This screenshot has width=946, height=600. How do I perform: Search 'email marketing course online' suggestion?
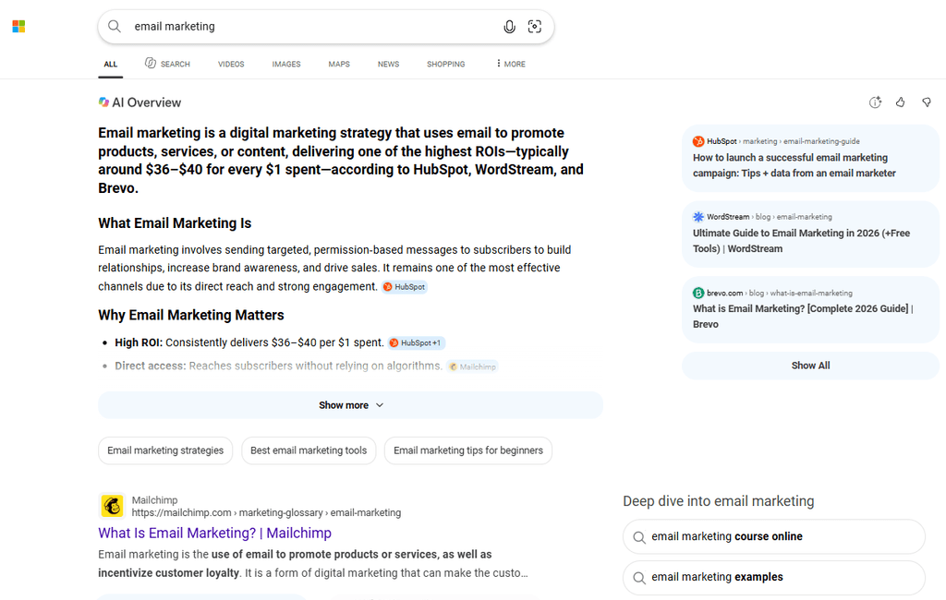click(x=774, y=536)
